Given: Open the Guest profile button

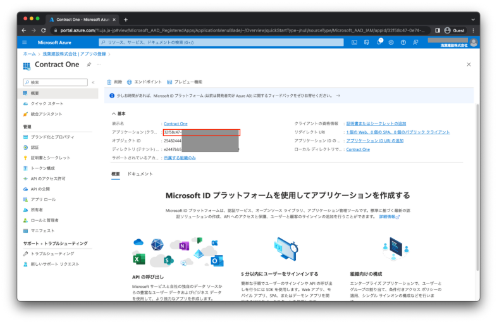Looking at the screenshot, I should tap(455, 30).
